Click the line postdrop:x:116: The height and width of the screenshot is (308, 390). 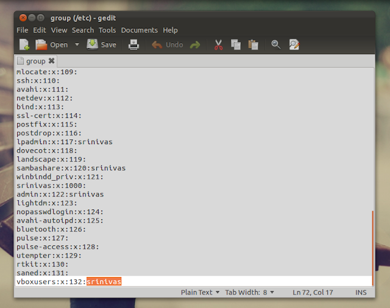pyautogui.click(x=49, y=133)
